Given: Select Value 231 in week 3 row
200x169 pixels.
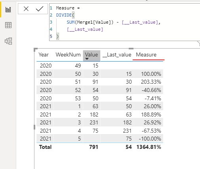Looking at the screenshot, I should pyautogui.click(x=94, y=122).
